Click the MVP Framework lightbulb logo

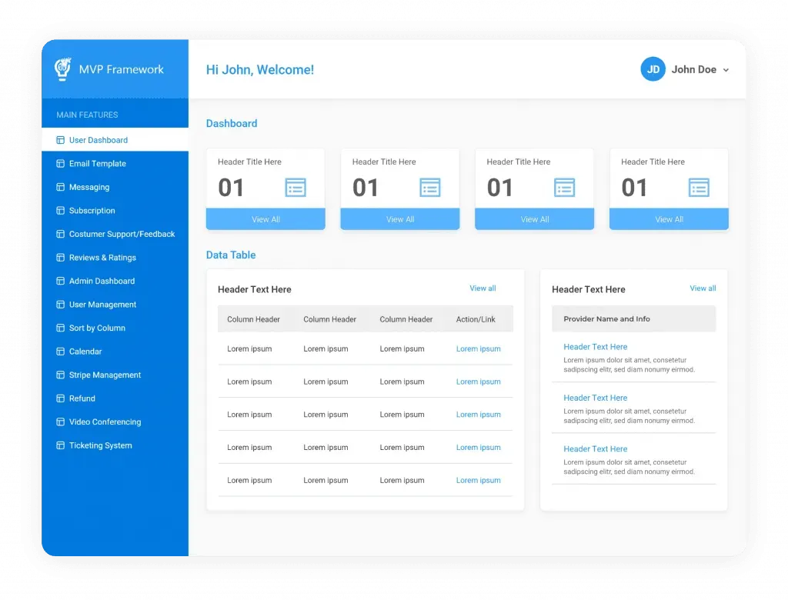click(63, 68)
